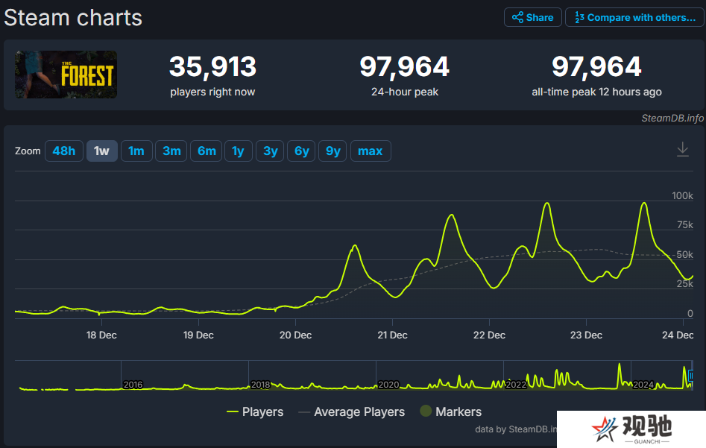Switch zoom to 3y
Viewport: 706px width, 448px height.
(270, 151)
